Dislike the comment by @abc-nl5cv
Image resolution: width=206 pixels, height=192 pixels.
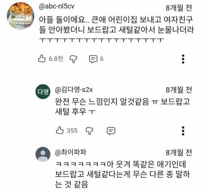73,59
